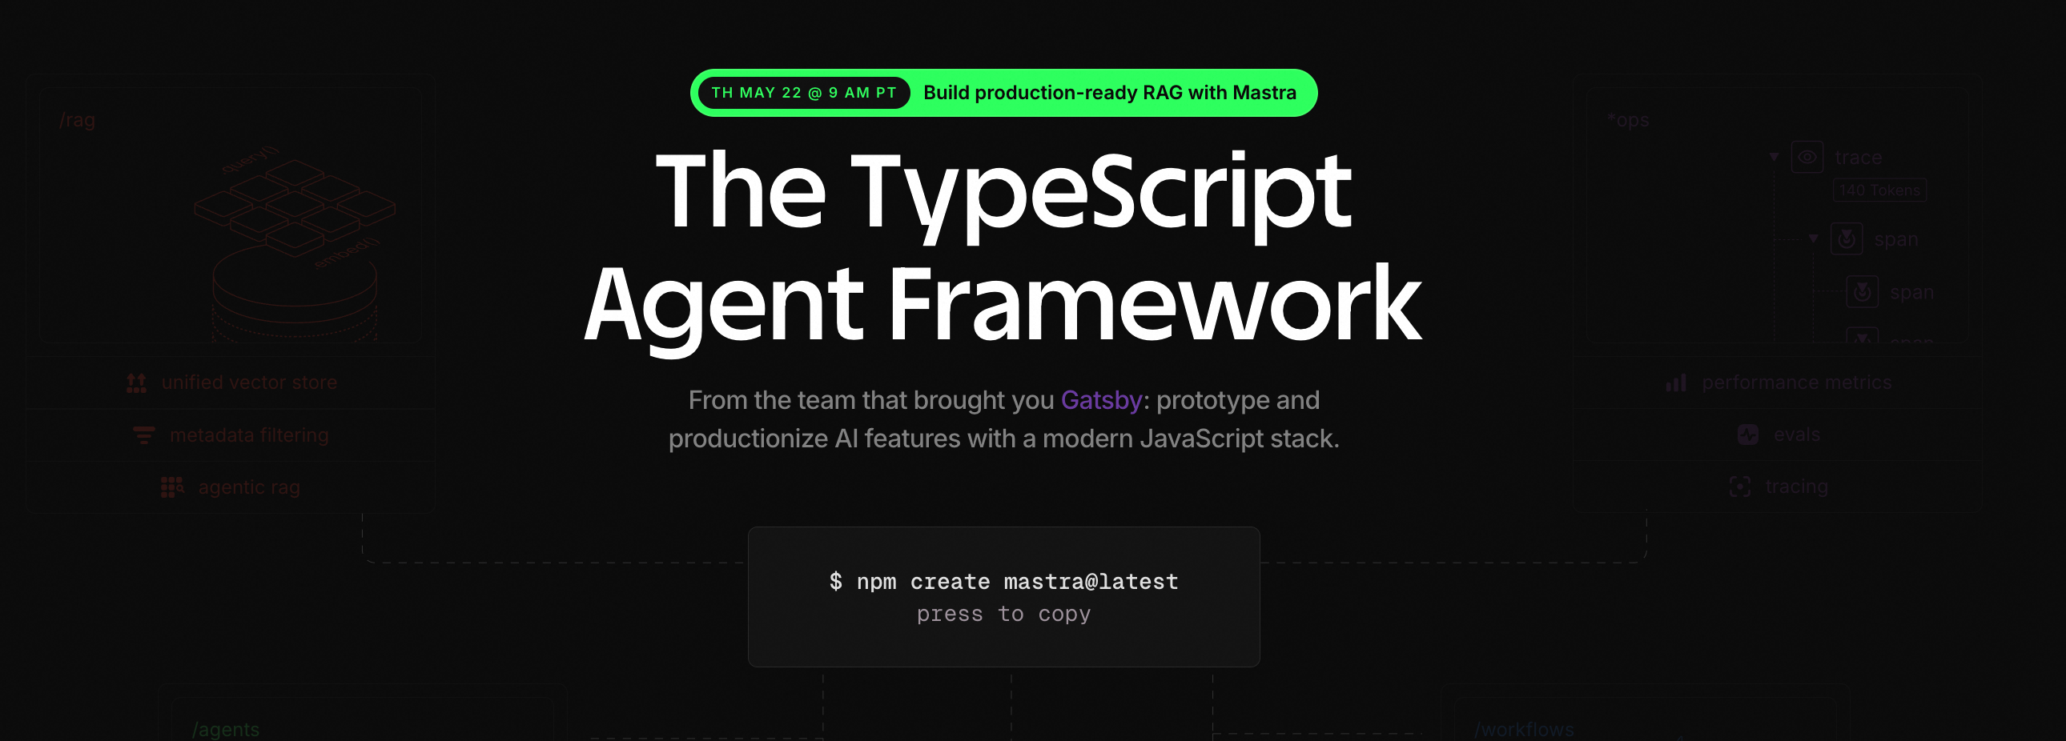Select the 'unified vector store' row

pyautogui.click(x=231, y=383)
